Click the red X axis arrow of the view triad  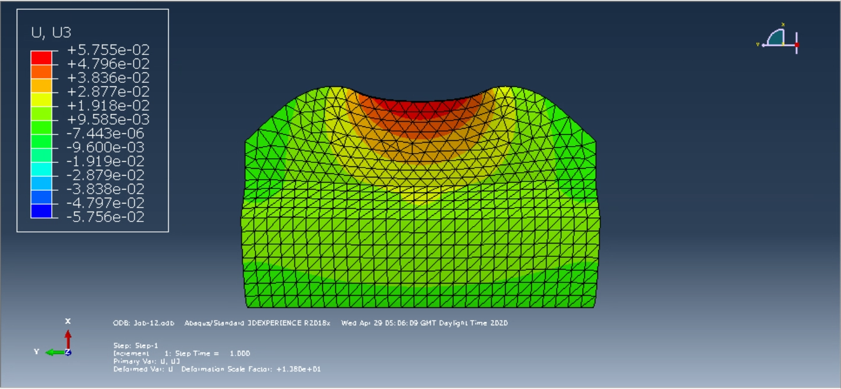pos(68,339)
